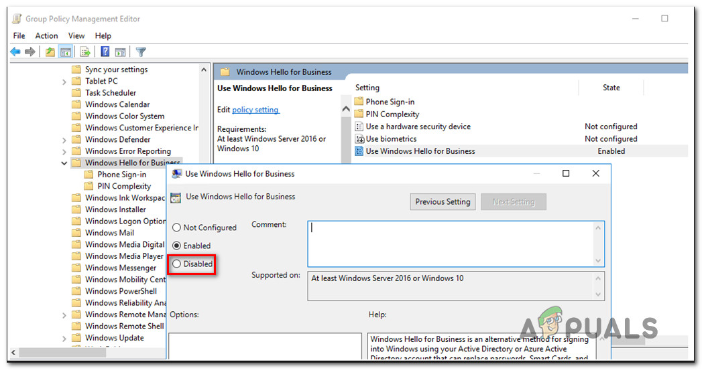Select Phone Sign-in in the tree
This screenshot has height=370, width=702.
click(122, 174)
